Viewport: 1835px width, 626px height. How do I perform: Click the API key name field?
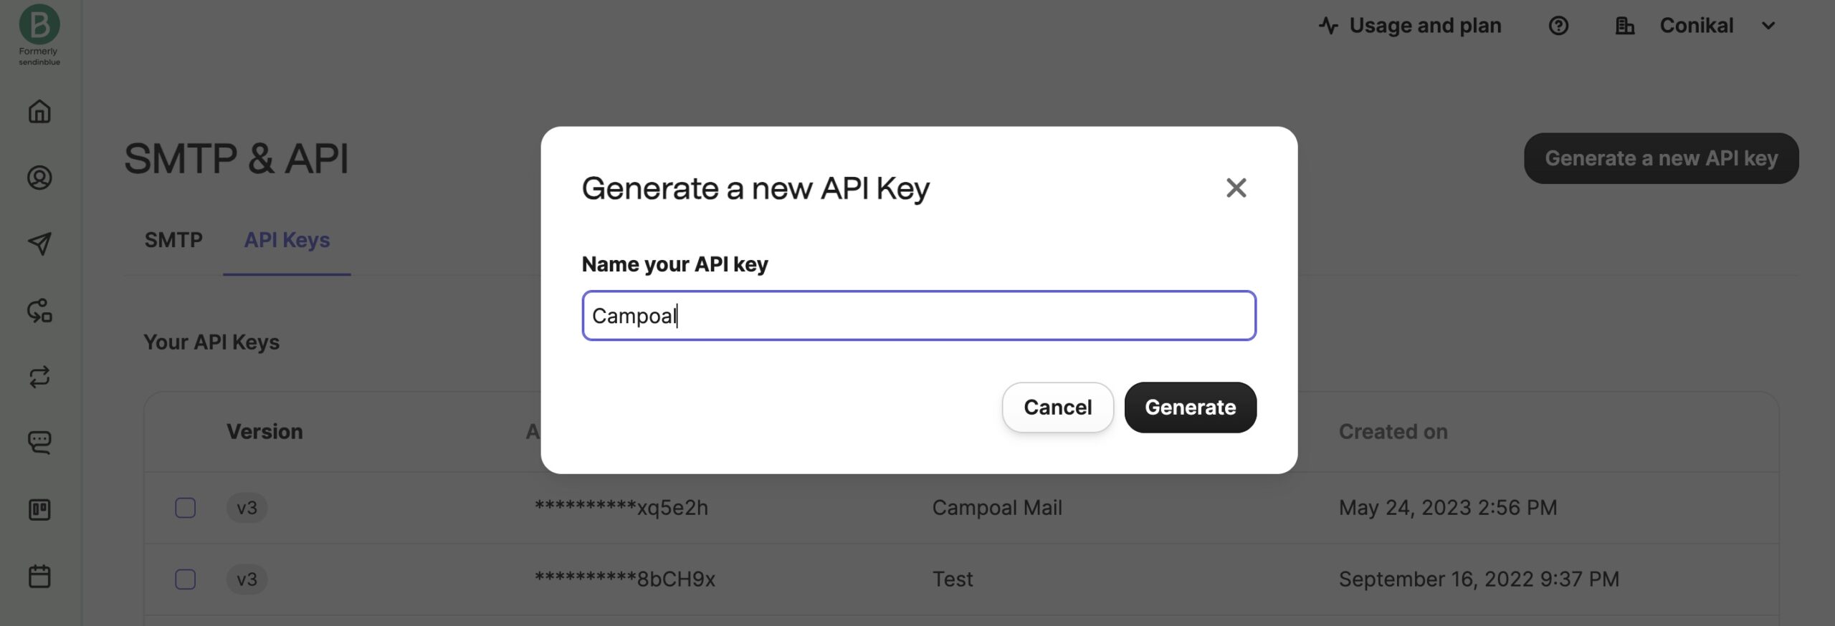(918, 316)
